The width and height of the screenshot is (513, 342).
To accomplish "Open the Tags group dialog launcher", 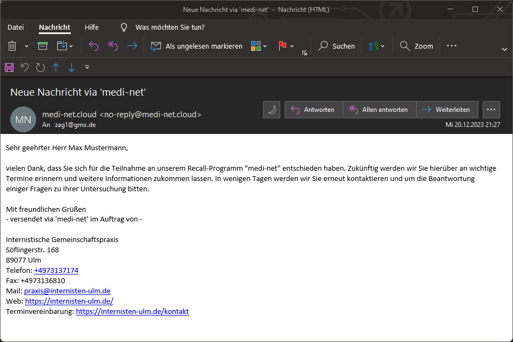I will (x=305, y=53).
